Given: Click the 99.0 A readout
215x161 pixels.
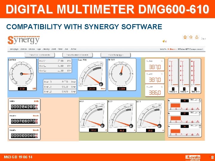Looking at the screenshot, I should tap(150, 130).
